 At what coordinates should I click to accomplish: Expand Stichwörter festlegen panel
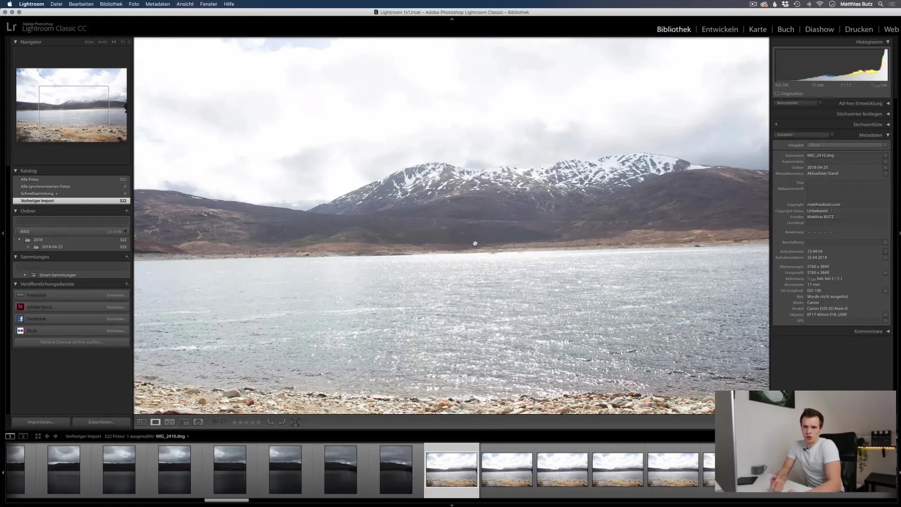click(x=888, y=114)
